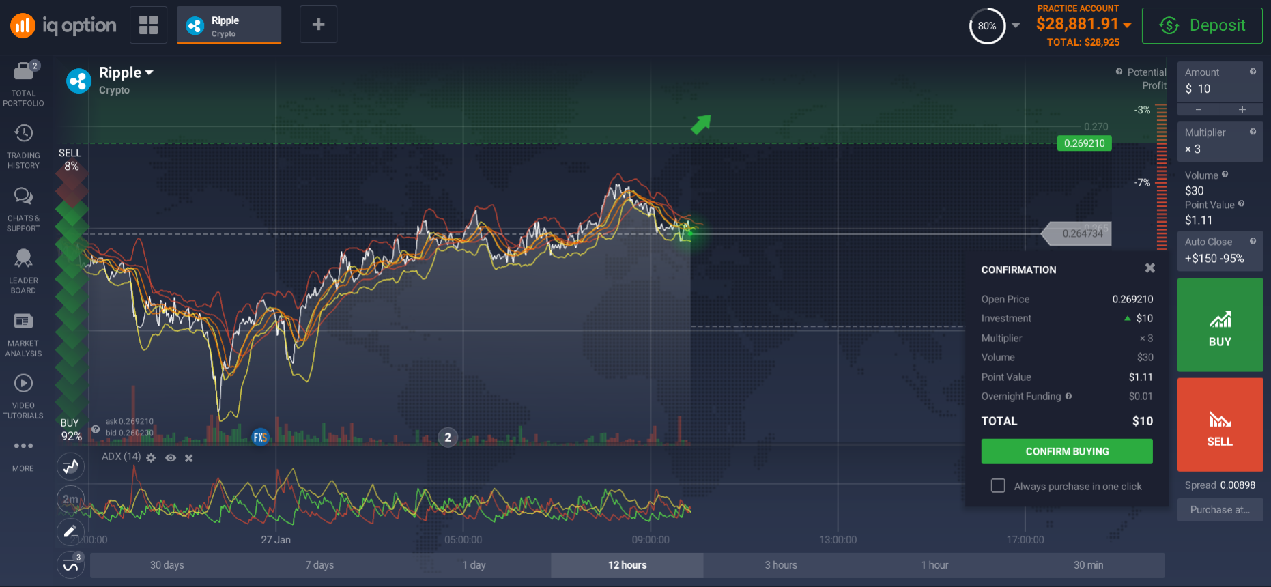
Task: Decrease amount with minus button
Action: pyautogui.click(x=1199, y=109)
